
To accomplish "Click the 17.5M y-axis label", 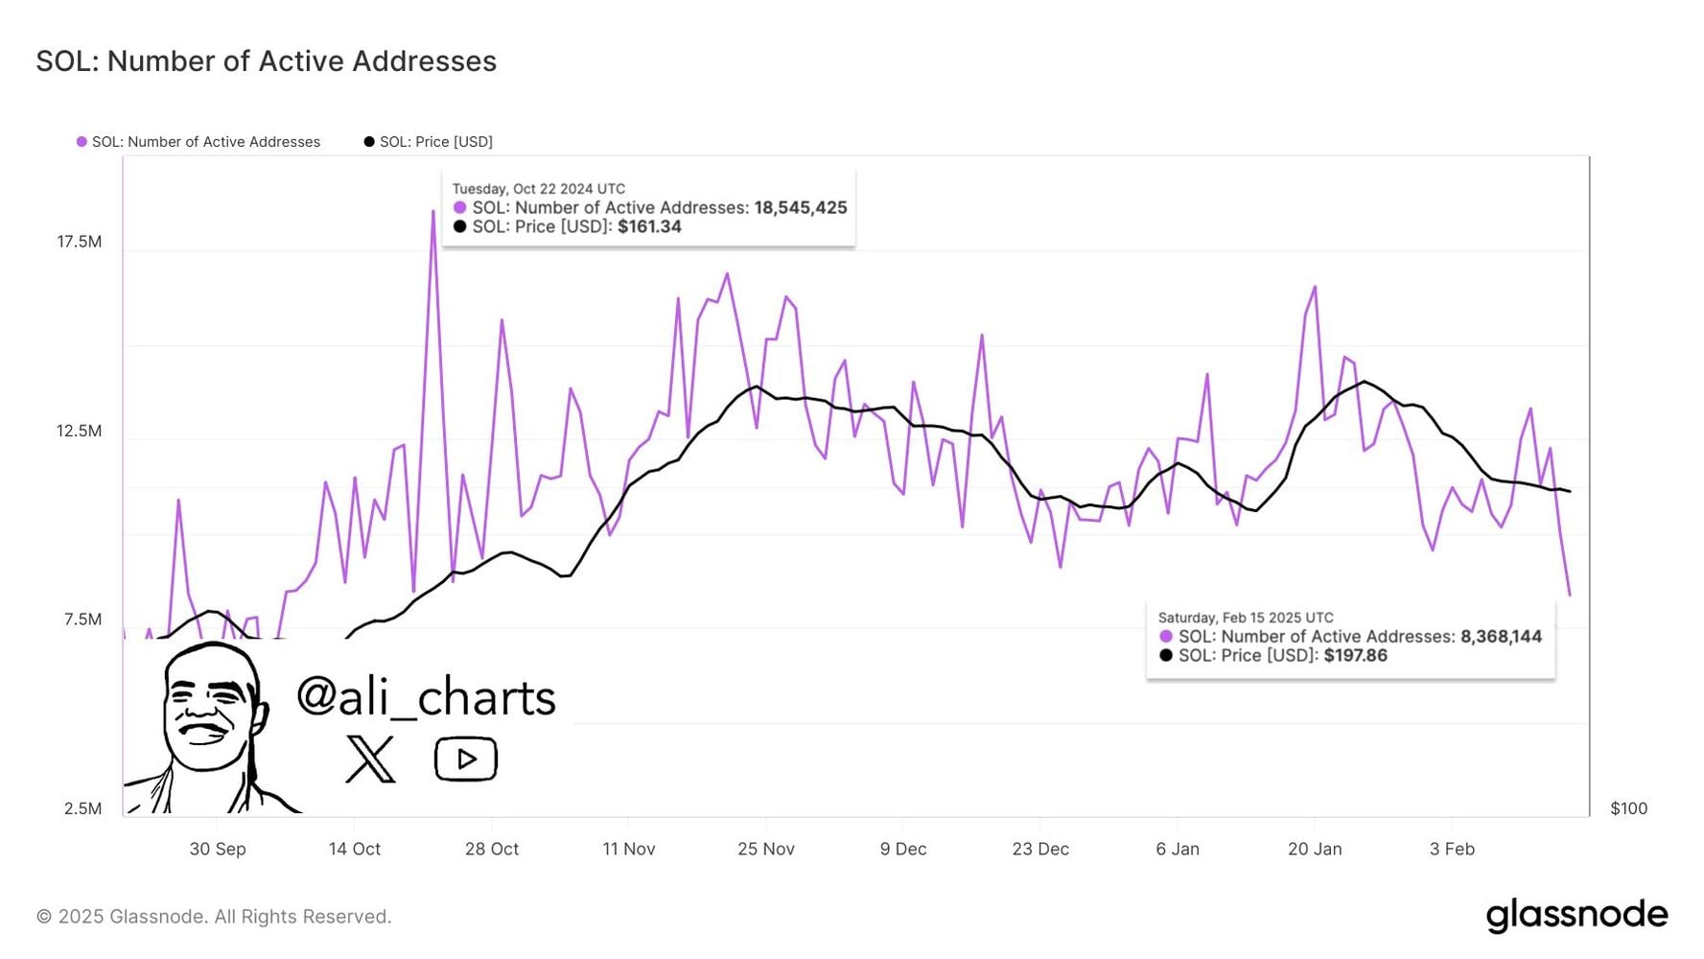I will (x=79, y=242).
